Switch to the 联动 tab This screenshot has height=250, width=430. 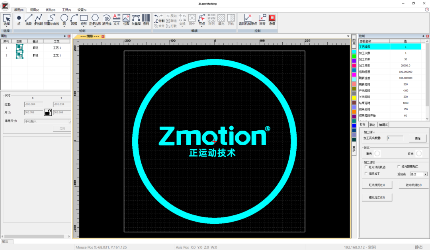372,125
